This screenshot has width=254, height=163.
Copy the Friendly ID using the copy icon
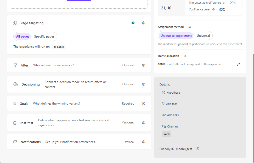click(x=198, y=148)
